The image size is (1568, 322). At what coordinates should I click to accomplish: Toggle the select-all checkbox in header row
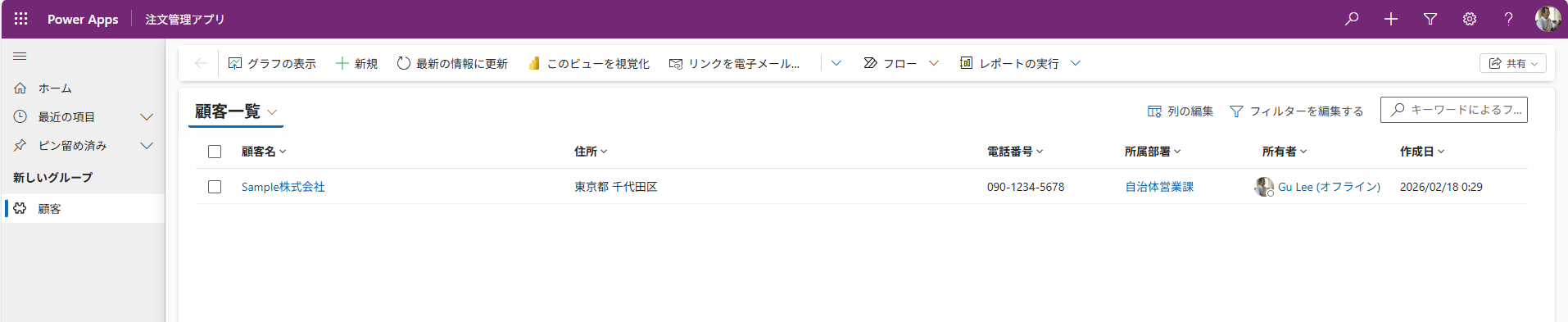[x=215, y=152]
